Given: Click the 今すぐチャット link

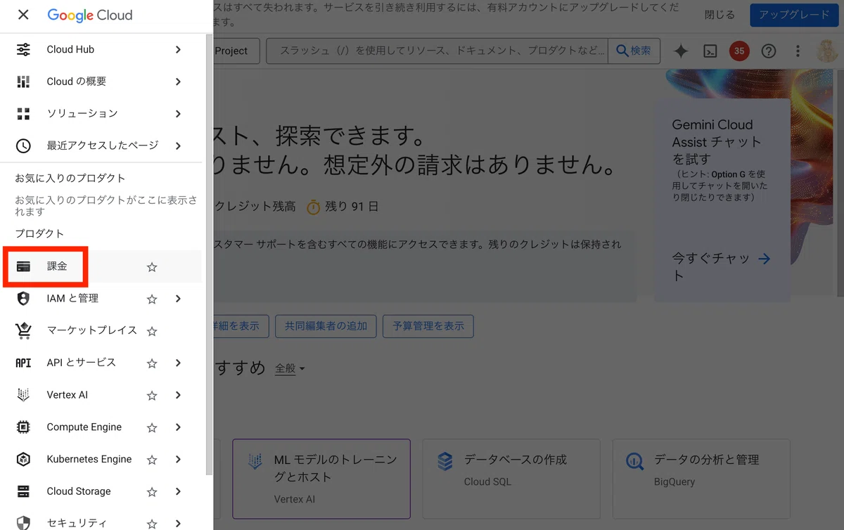Looking at the screenshot, I should [x=721, y=267].
